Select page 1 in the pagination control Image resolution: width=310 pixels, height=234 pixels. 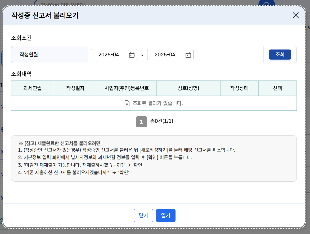[141, 122]
